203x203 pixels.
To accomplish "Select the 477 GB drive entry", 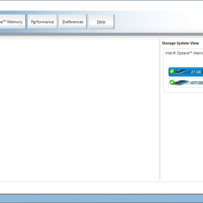I will (x=186, y=83).
